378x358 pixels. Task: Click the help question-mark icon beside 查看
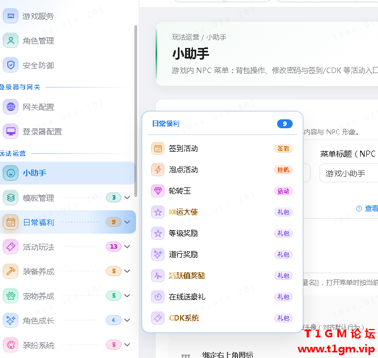tap(359, 209)
